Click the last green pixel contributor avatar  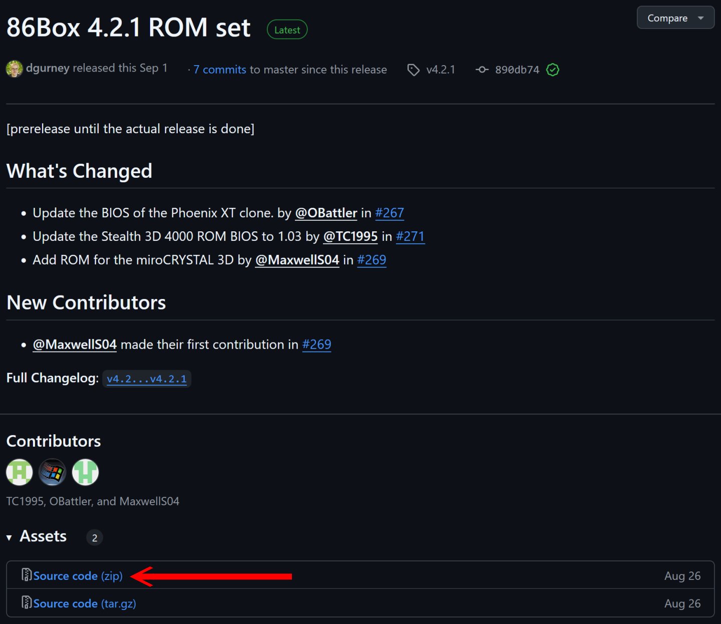pos(86,472)
